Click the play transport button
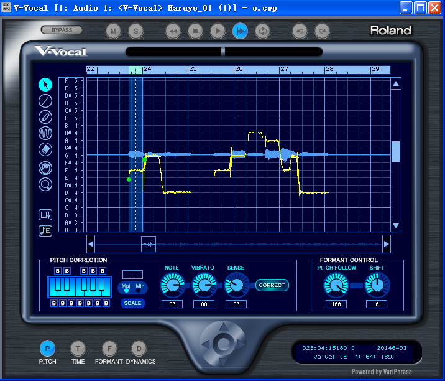 point(218,31)
